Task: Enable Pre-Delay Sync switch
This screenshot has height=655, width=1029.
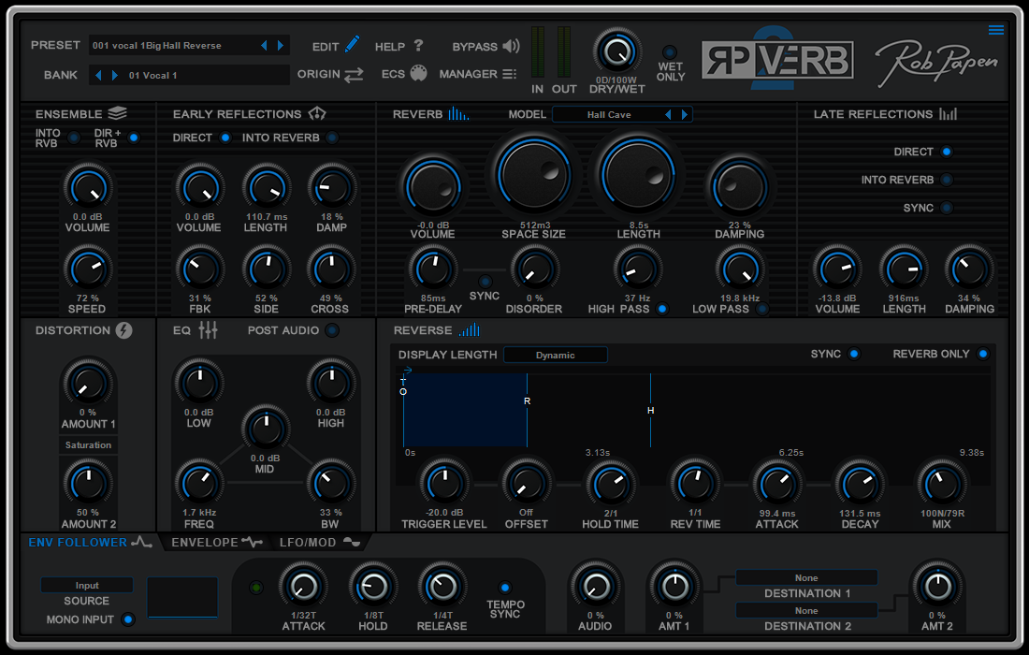Action: click(485, 281)
